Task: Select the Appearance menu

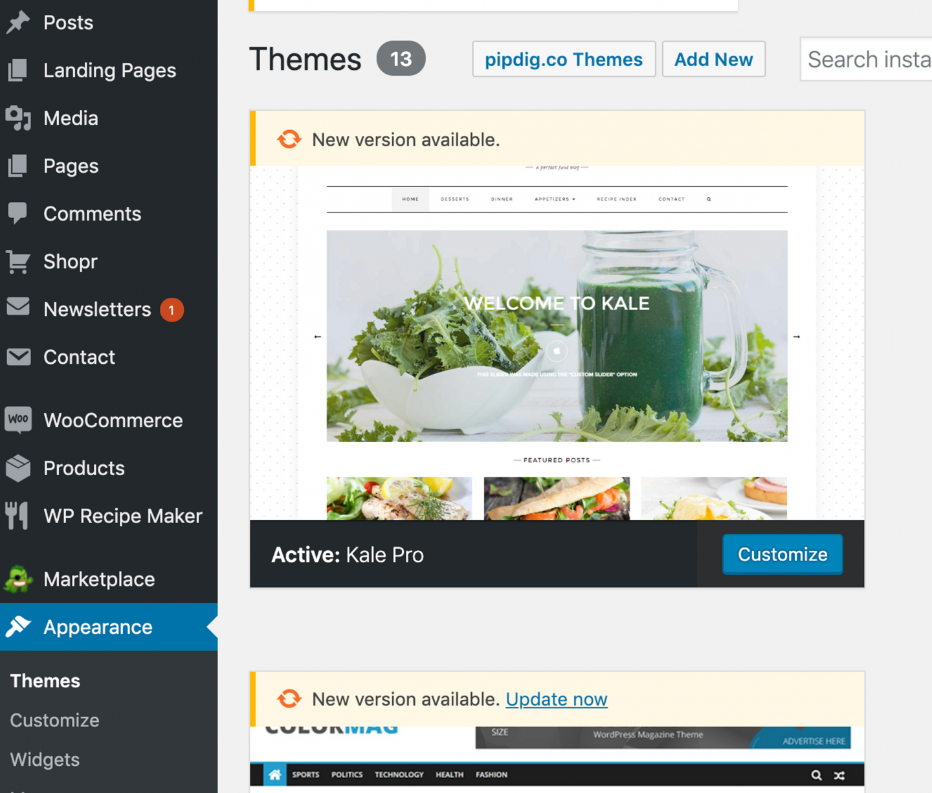Action: click(109, 627)
